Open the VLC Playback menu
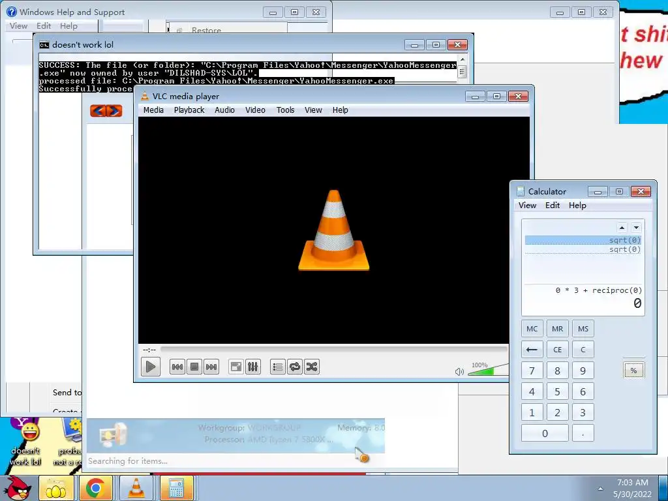 [x=189, y=110]
